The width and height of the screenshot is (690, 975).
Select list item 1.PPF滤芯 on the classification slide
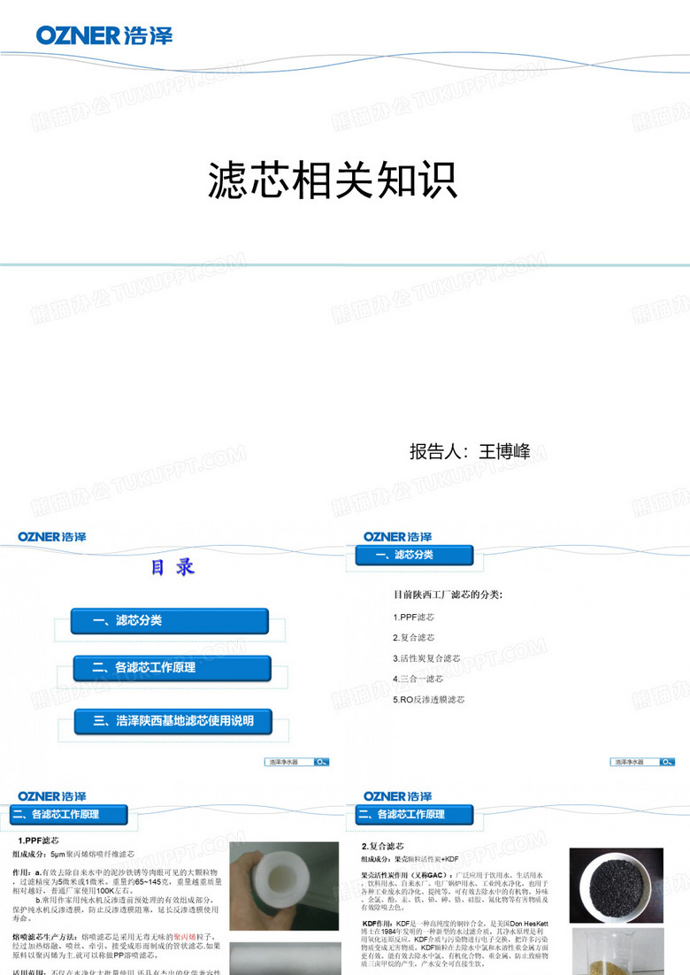(x=413, y=618)
